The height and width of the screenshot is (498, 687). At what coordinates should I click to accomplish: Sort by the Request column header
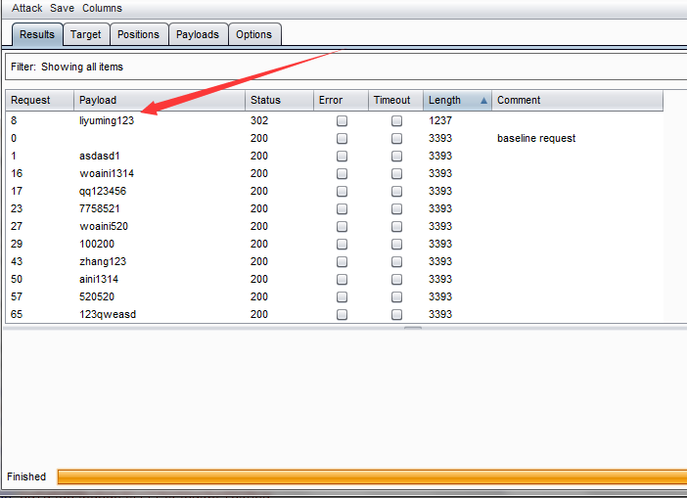tap(39, 101)
